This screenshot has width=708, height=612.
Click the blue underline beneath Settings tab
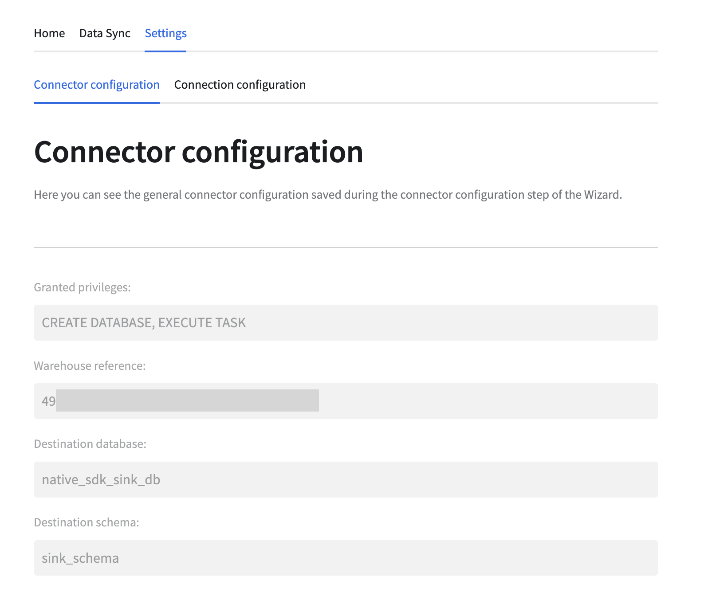[x=165, y=51]
